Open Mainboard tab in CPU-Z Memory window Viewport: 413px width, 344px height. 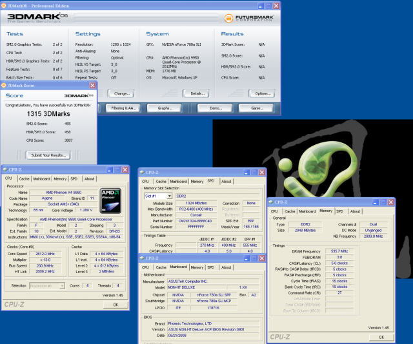pyautogui.click(x=307, y=211)
